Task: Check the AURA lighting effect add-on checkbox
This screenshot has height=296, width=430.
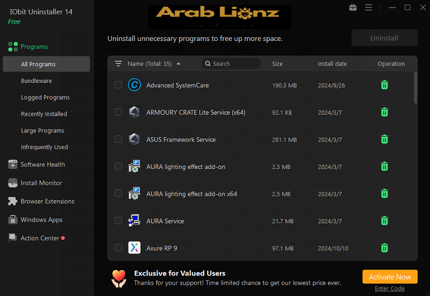Action: [x=118, y=166]
